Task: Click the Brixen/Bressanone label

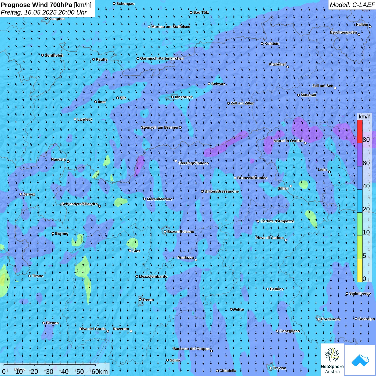Action: pyautogui.click(x=222, y=191)
